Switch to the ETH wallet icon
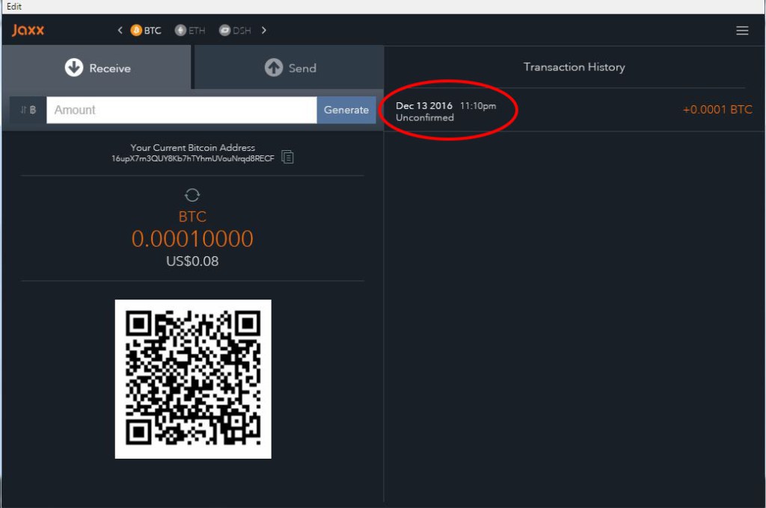The height and width of the screenshot is (508, 766). tap(180, 31)
